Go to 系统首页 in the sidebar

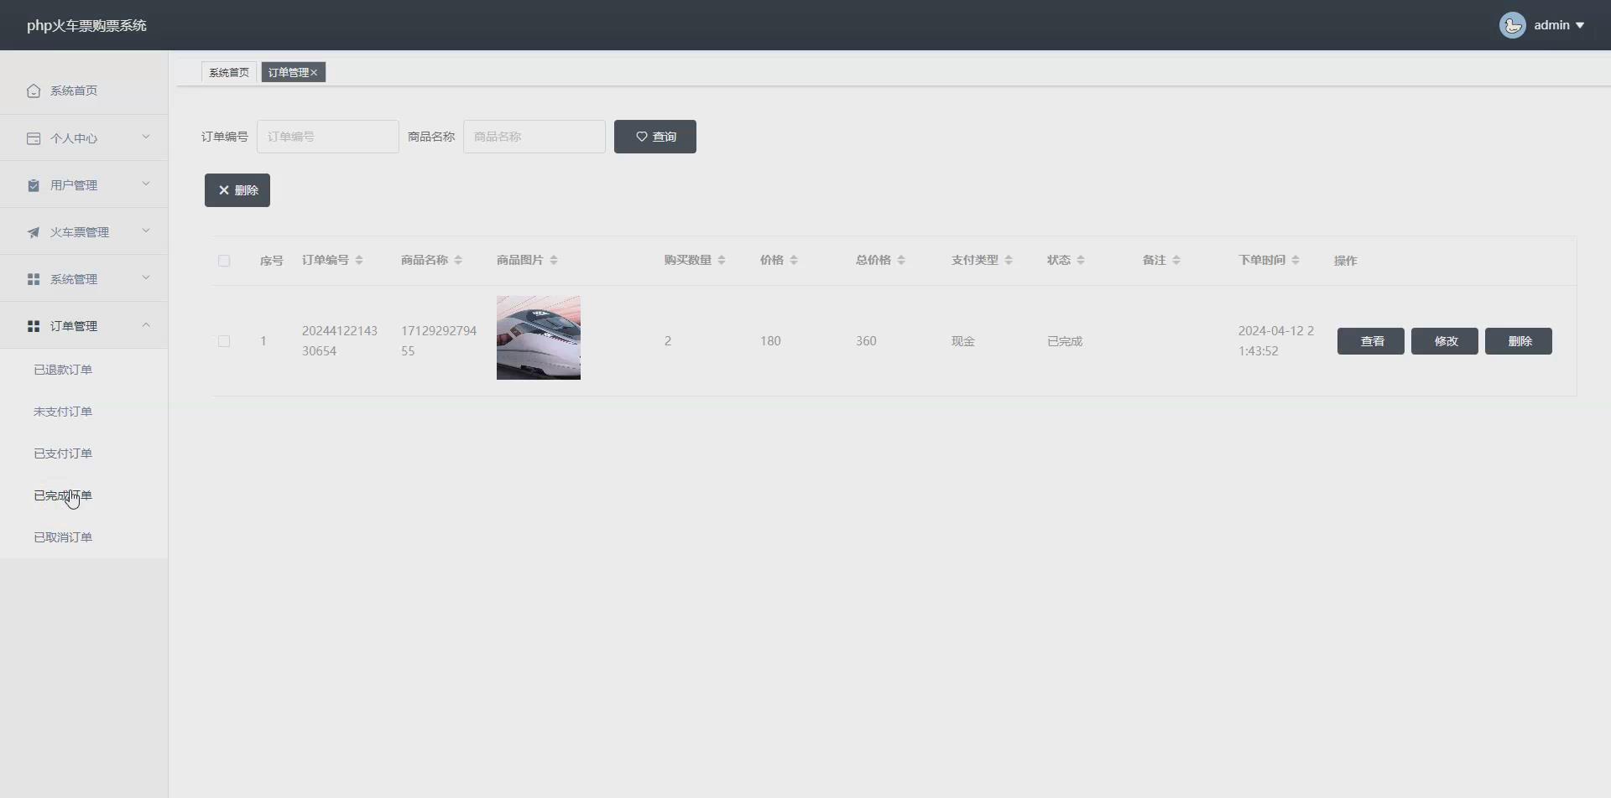pos(84,91)
